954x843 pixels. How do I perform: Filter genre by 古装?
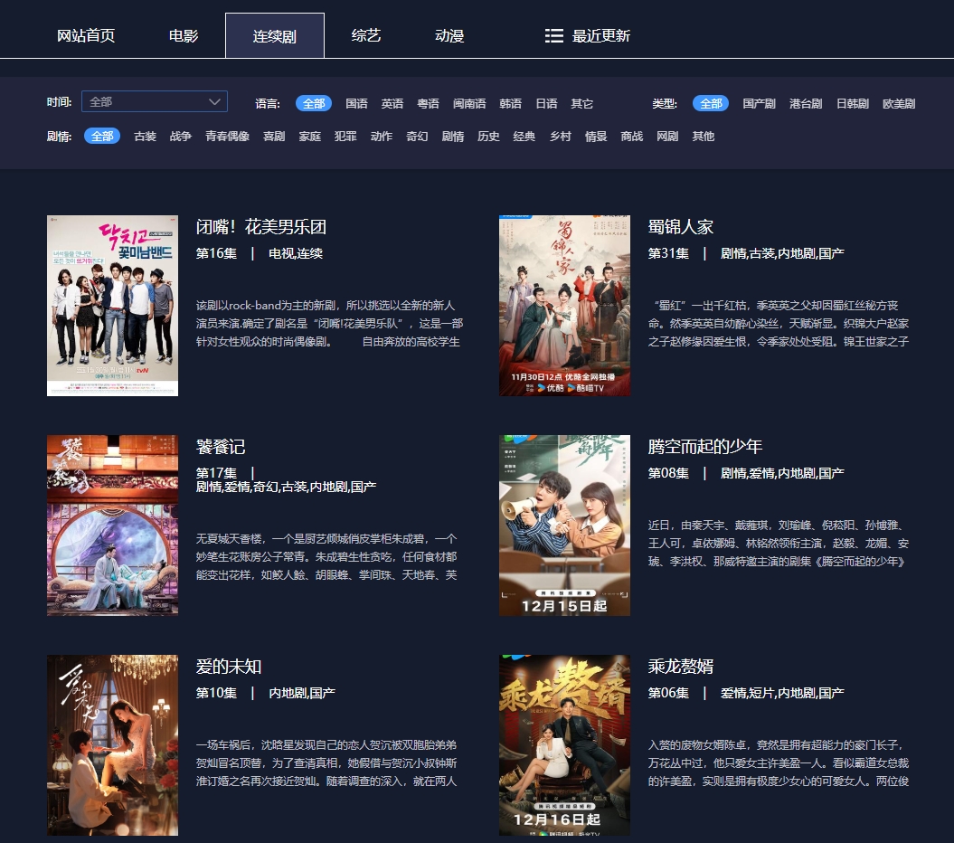146,137
